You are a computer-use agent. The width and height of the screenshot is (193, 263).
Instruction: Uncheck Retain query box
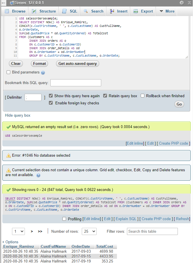pos(105,95)
